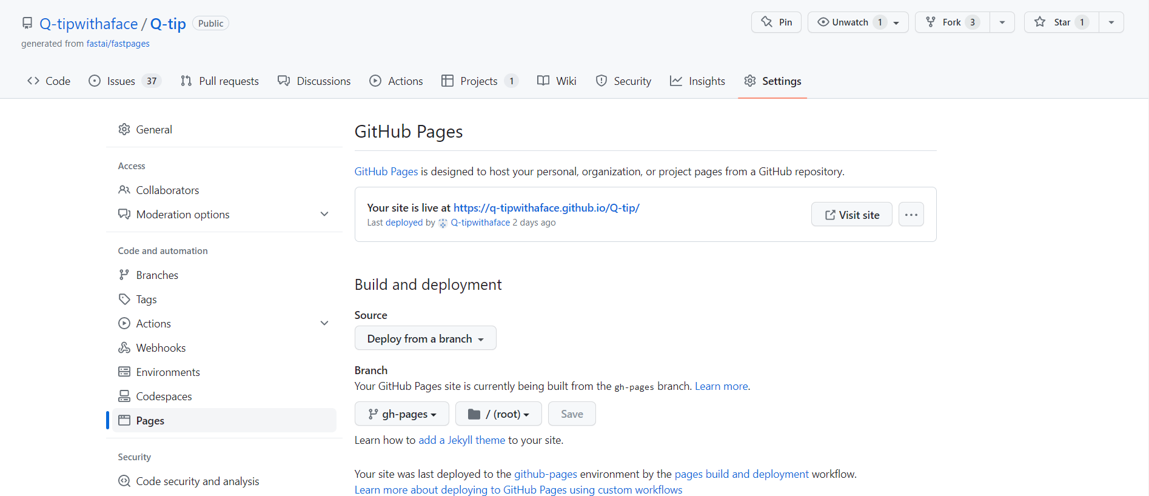Viewport: 1149px width, 496px height.
Task: Click the Security shield icon in top navigation
Action: (601, 81)
